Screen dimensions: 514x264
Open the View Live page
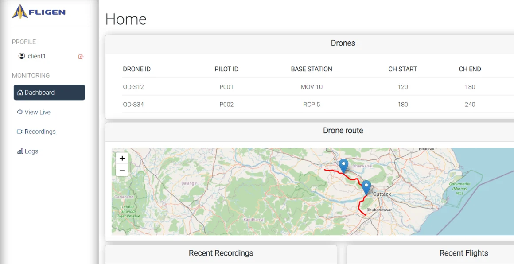[38, 112]
